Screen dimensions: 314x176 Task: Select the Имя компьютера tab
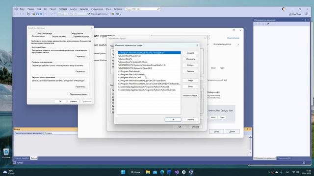pos(45,34)
